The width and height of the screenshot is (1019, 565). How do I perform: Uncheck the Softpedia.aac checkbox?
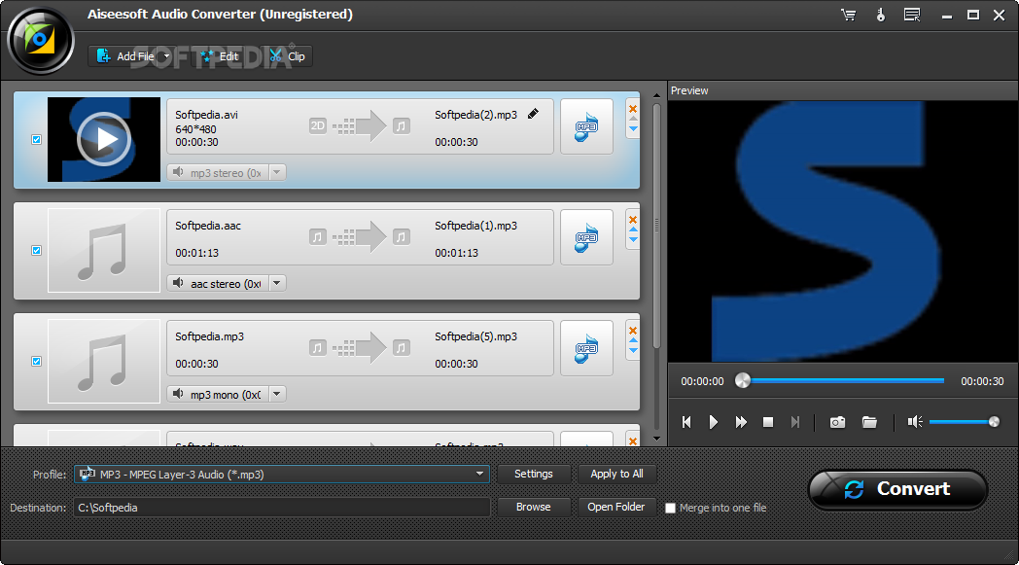36,250
